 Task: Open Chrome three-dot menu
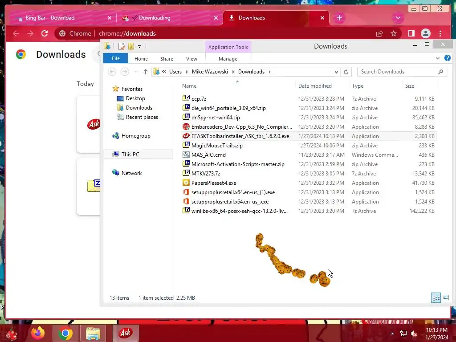440,34
